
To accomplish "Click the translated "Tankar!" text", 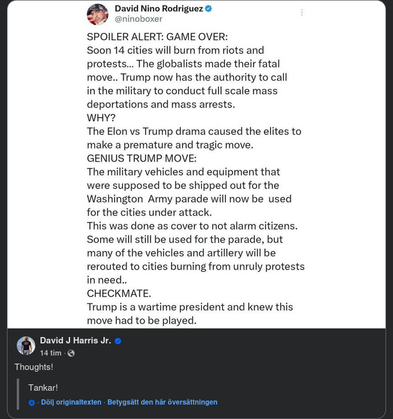I will 43,388.
